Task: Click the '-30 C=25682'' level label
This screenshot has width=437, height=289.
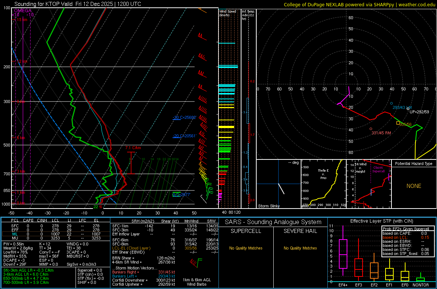Action: pos(184,117)
